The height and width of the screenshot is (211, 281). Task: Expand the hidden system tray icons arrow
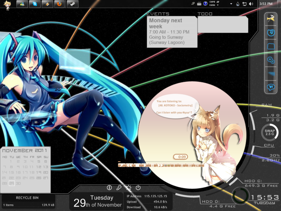tap(231, 4)
